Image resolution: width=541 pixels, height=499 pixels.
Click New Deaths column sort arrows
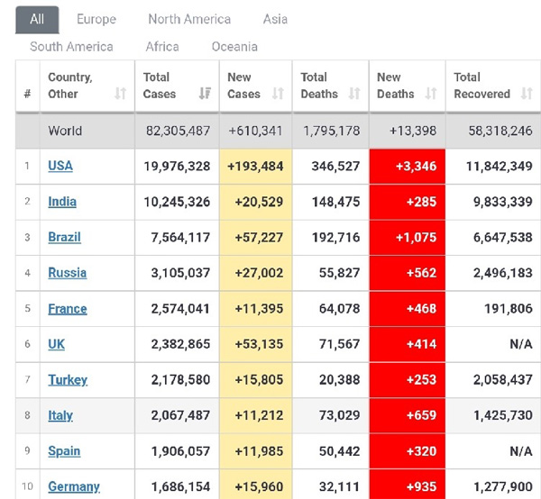[431, 94]
